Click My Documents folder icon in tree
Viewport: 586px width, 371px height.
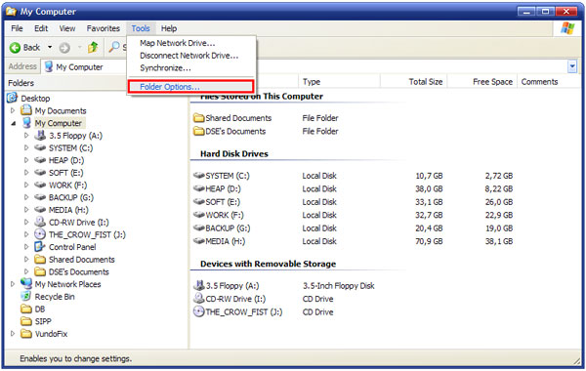coord(26,110)
